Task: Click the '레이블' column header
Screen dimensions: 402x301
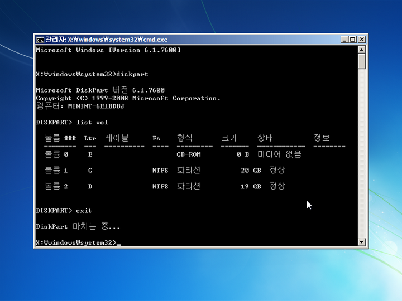Action: 117,138
